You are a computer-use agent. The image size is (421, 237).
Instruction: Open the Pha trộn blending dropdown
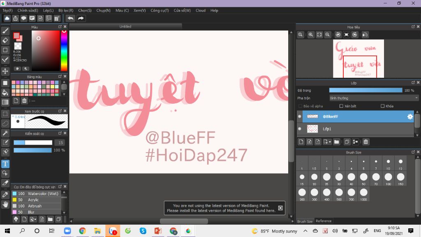click(x=374, y=98)
